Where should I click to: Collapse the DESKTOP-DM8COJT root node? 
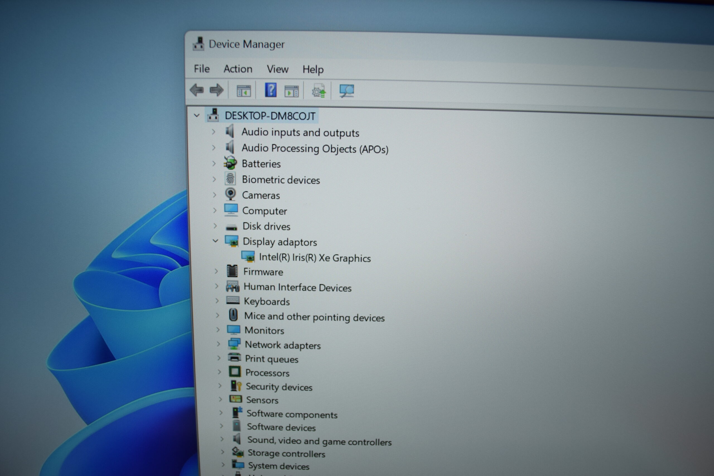click(197, 115)
